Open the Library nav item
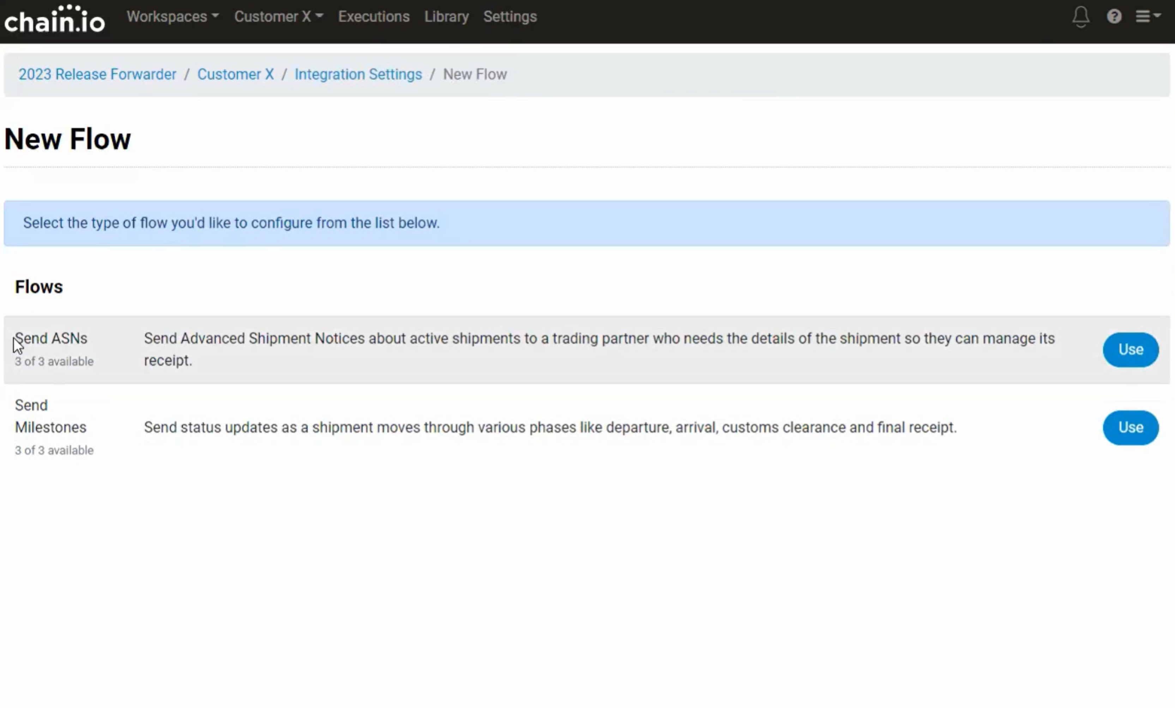1175x708 pixels. [446, 17]
